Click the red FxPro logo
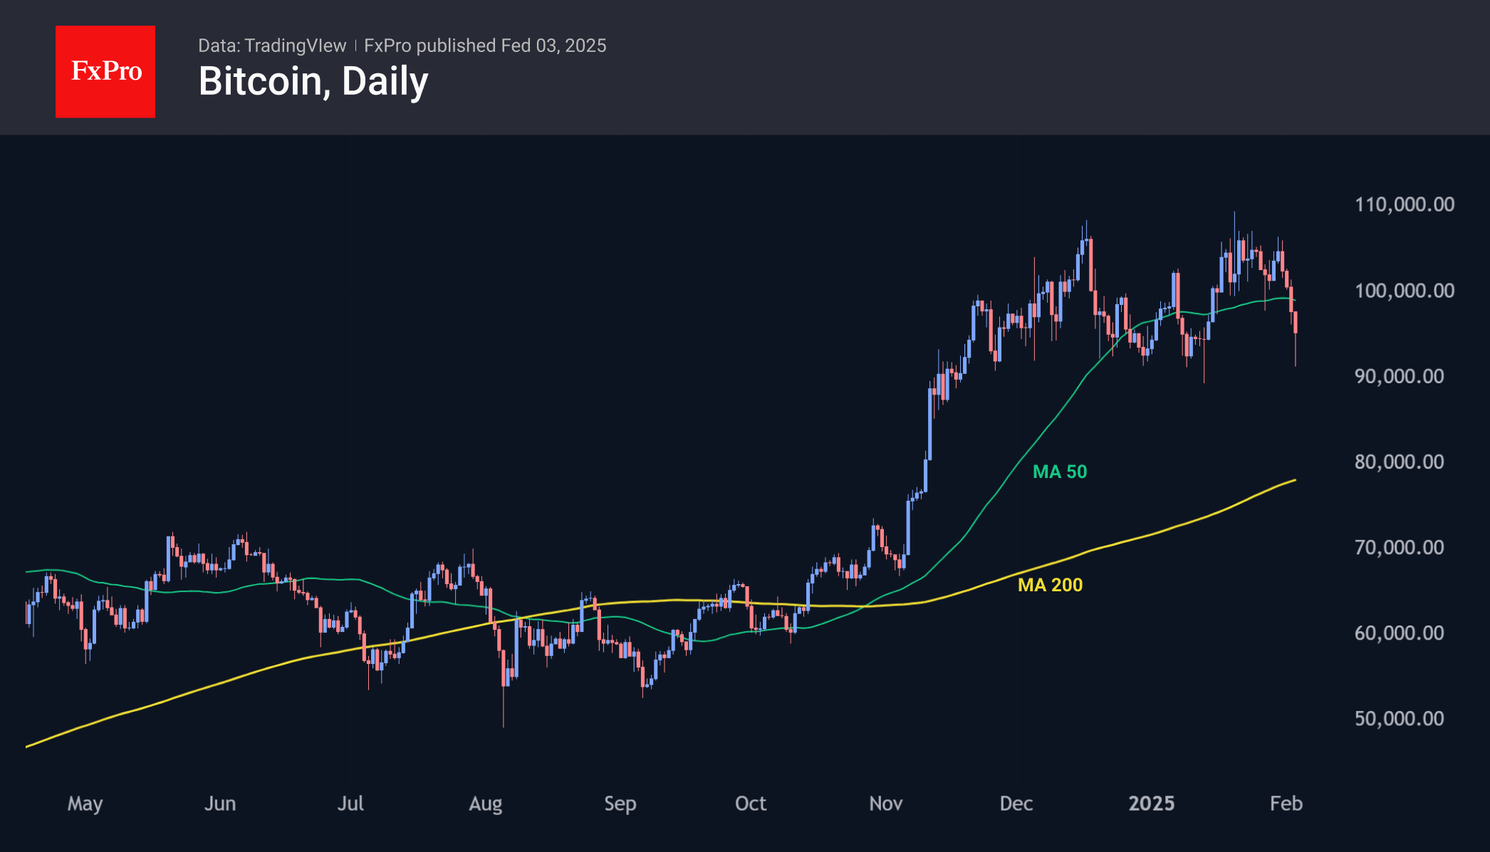 click(105, 71)
